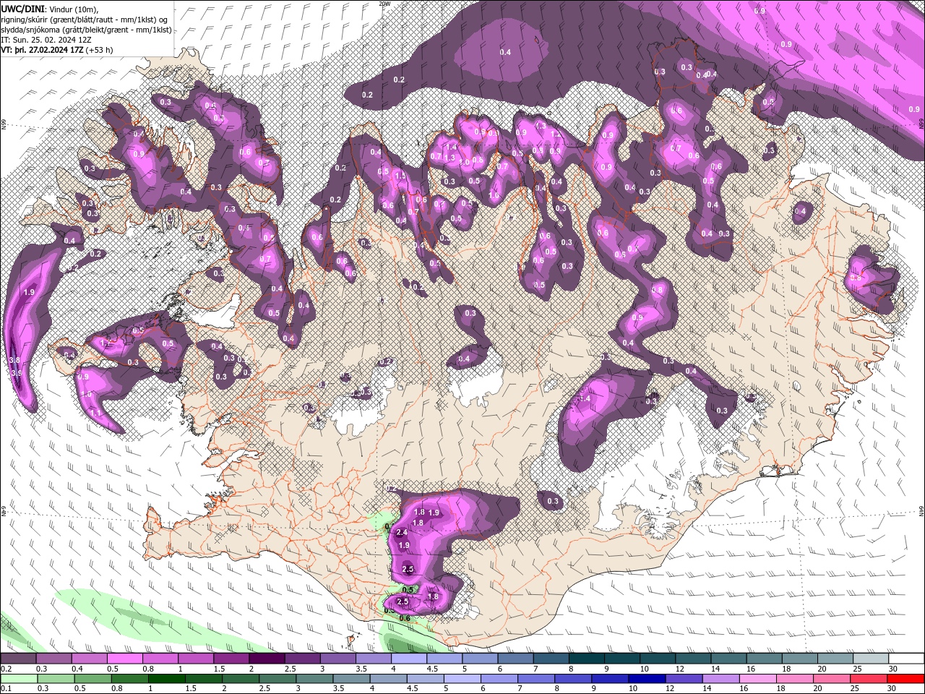Click the rain scale swatch between 0.5 and 0.8
Image resolution: width=925 pixels, height=694 pixels.
tap(93, 679)
